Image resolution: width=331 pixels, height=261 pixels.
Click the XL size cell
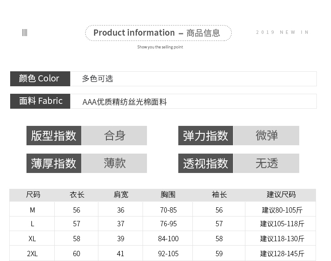coord(32,239)
